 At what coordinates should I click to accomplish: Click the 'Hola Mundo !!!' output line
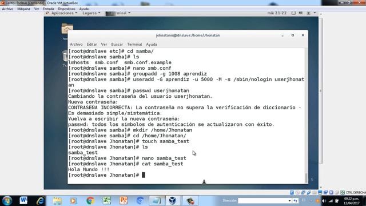(89, 169)
